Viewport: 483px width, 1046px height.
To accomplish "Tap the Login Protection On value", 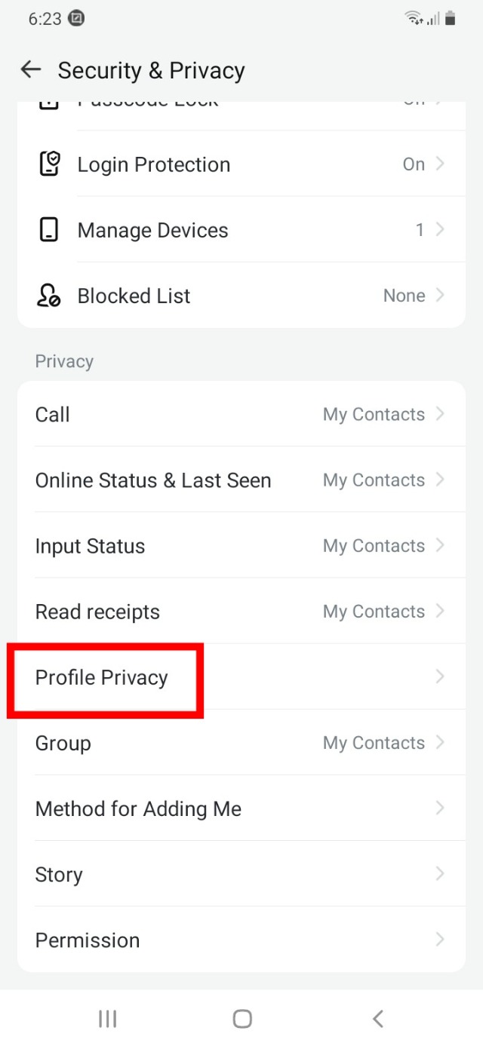I will 414,164.
